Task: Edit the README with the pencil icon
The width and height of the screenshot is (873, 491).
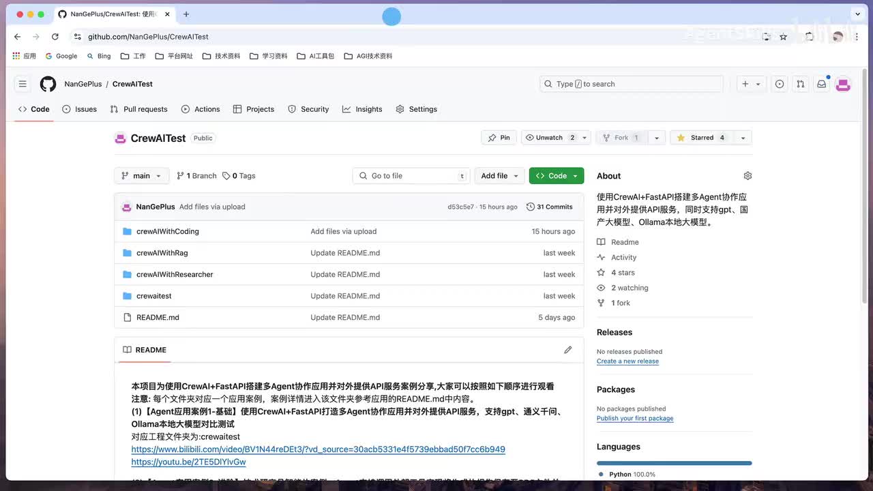Action: 568,350
